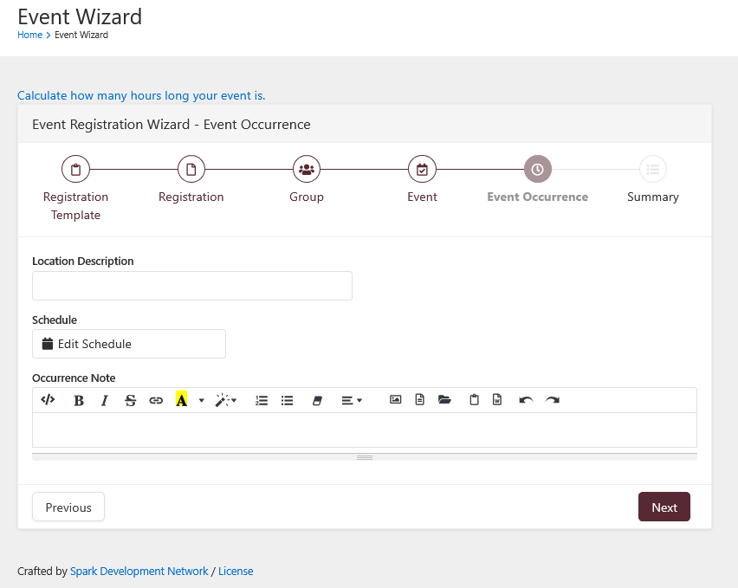
Task: Go to the Registration Template step icon
Action: tap(75, 169)
